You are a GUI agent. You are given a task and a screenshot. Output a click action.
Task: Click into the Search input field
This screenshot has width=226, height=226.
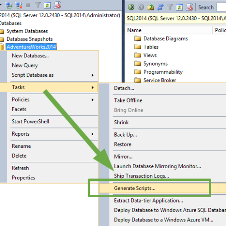[221, 7]
